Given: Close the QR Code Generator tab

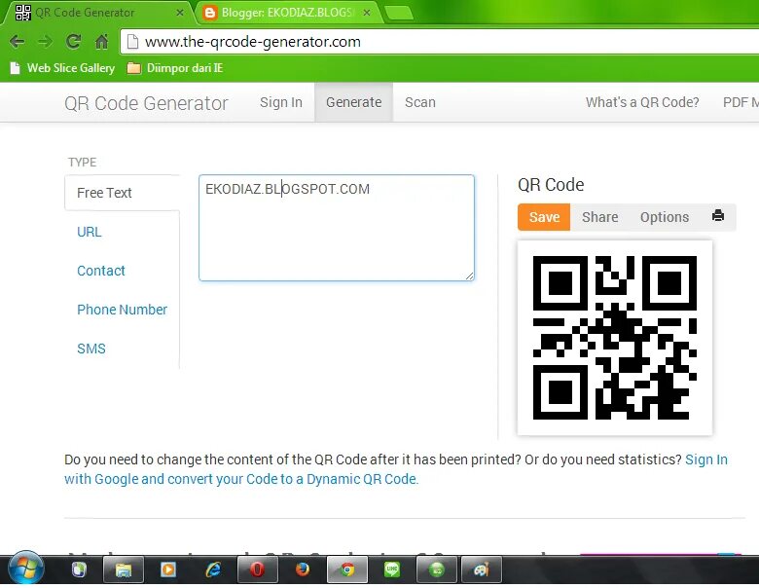Looking at the screenshot, I should pos(180,13).
